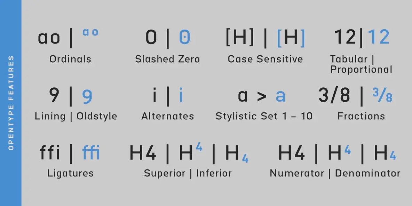Click the blue 3/8 fraction glyph
Viewport: 412px width, 206px height.
click(x=382, y=95)
